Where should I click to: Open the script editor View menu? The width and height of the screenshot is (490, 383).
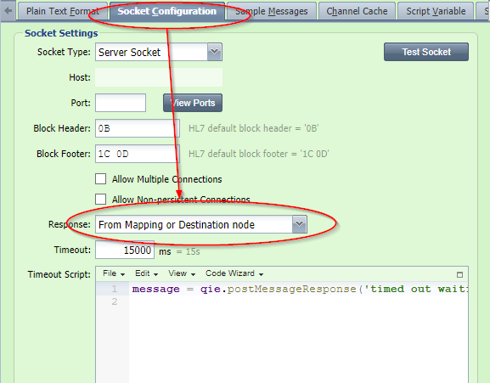(x=182, y=273)
